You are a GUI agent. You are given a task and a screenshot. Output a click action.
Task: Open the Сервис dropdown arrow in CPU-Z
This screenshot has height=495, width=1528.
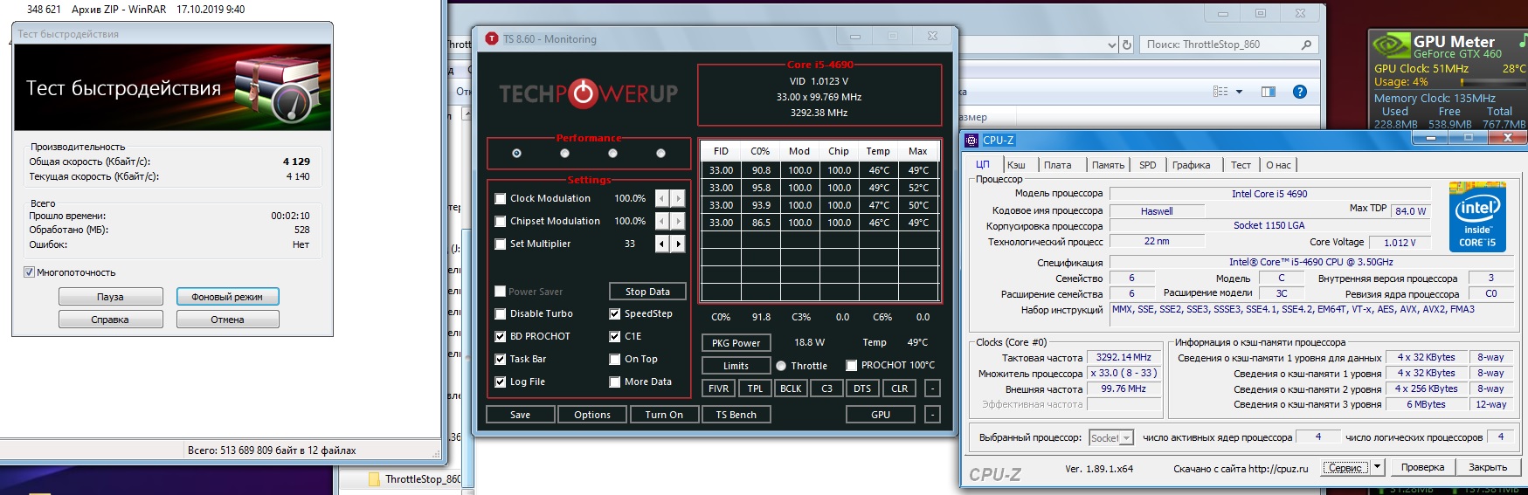click(1378, 467)
